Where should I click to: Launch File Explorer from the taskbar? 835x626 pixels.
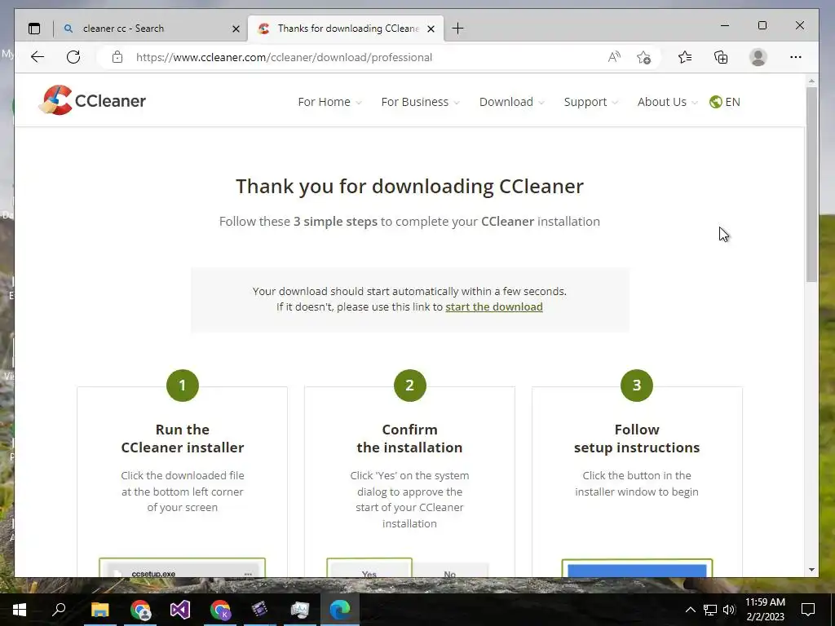pyautogui.click(x=99, y=610)
